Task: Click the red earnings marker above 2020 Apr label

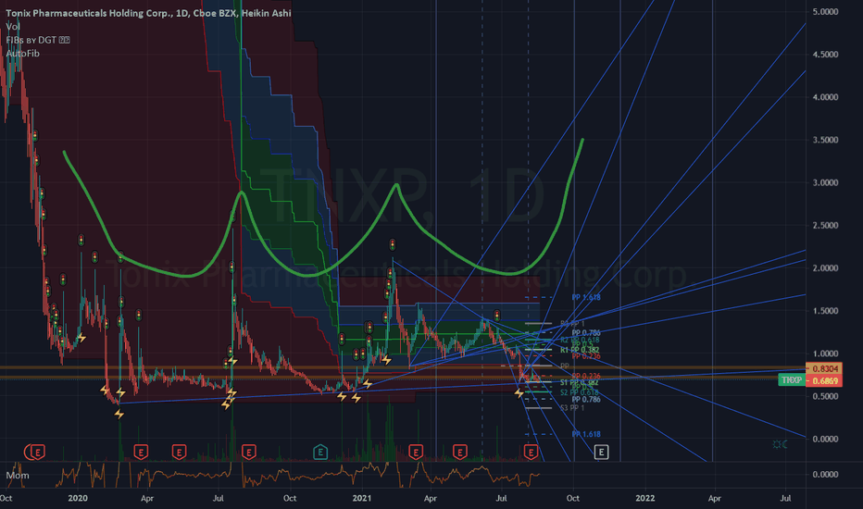Action: pos(141,453)
